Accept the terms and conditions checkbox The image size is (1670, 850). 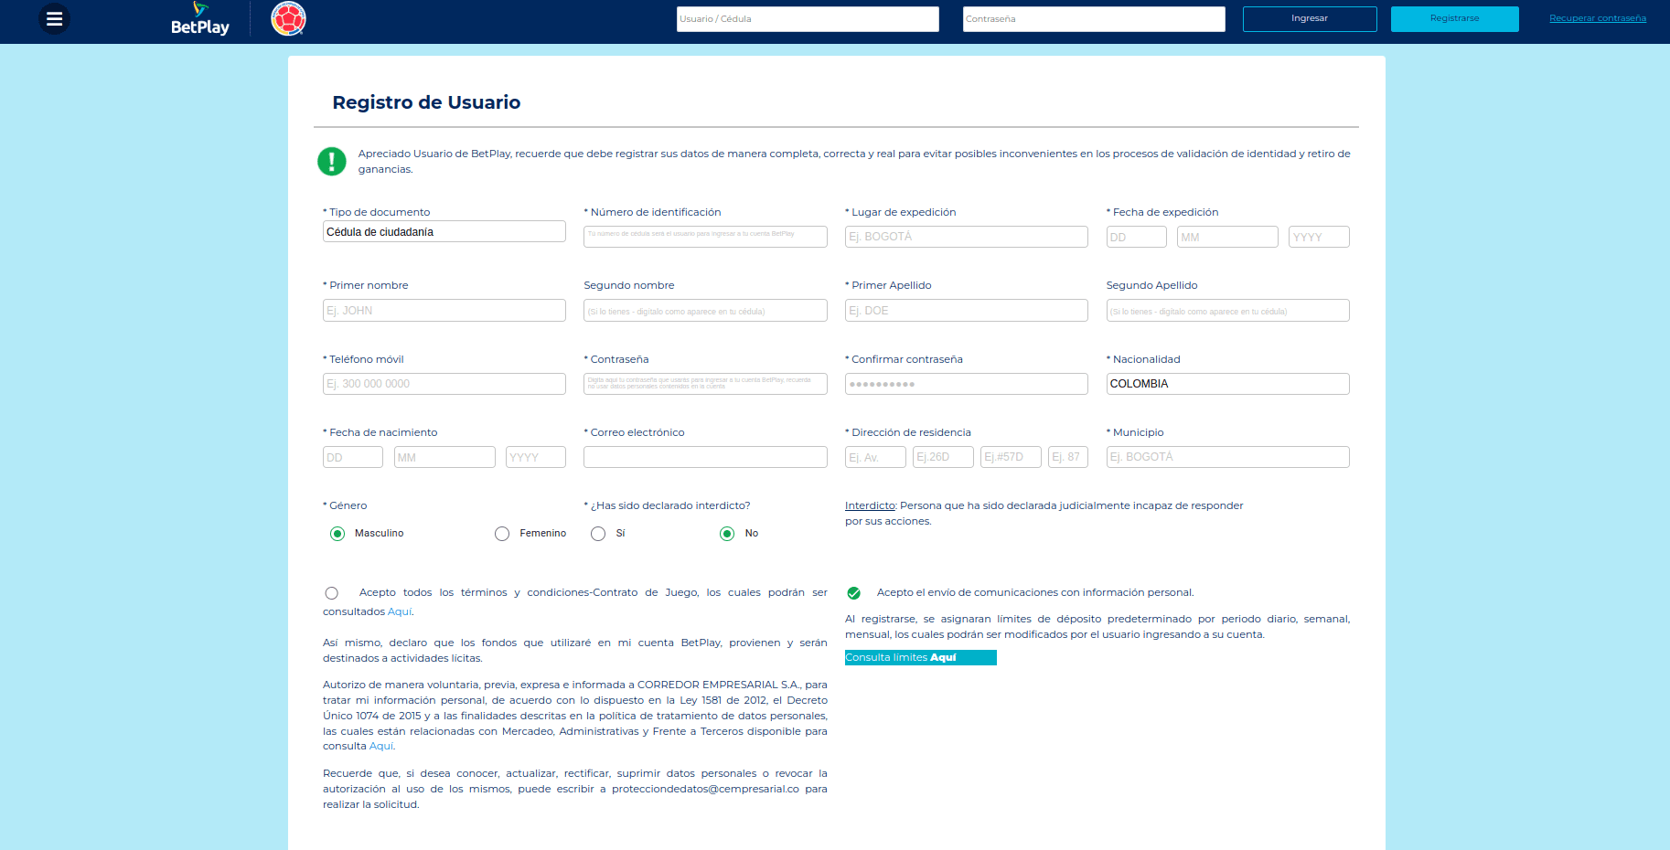tap(331, 593)
